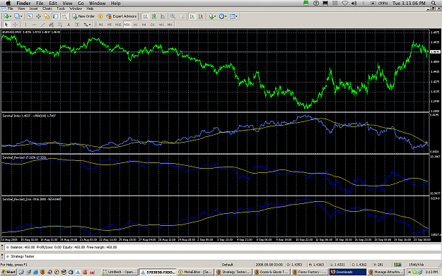The image size is (442, 276).
Task: Select the crosshair tool
Action: pos(15,25)
